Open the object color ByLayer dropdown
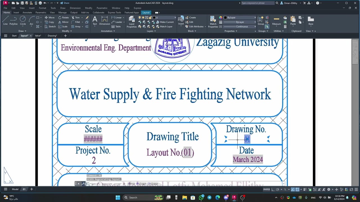 [240, 17]
